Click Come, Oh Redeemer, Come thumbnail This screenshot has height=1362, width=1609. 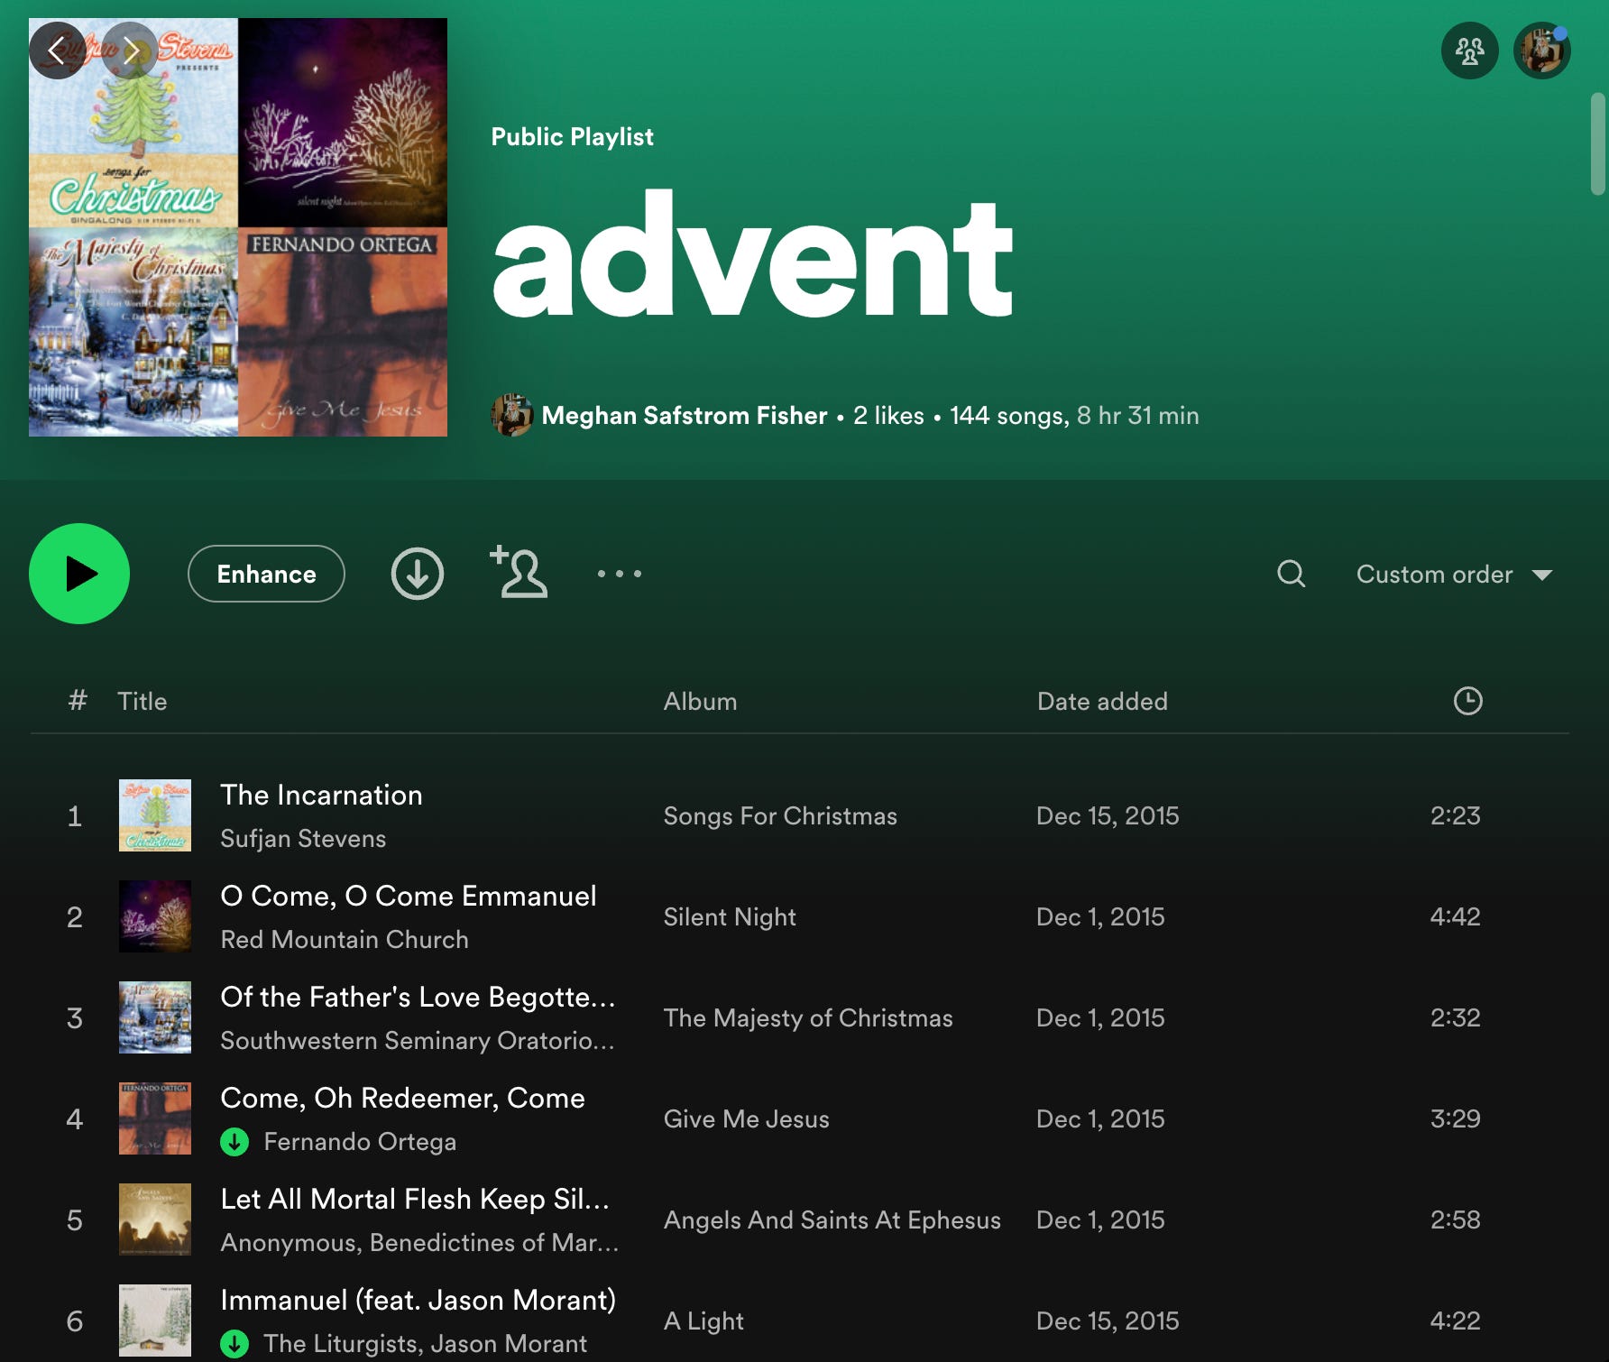155,1118
